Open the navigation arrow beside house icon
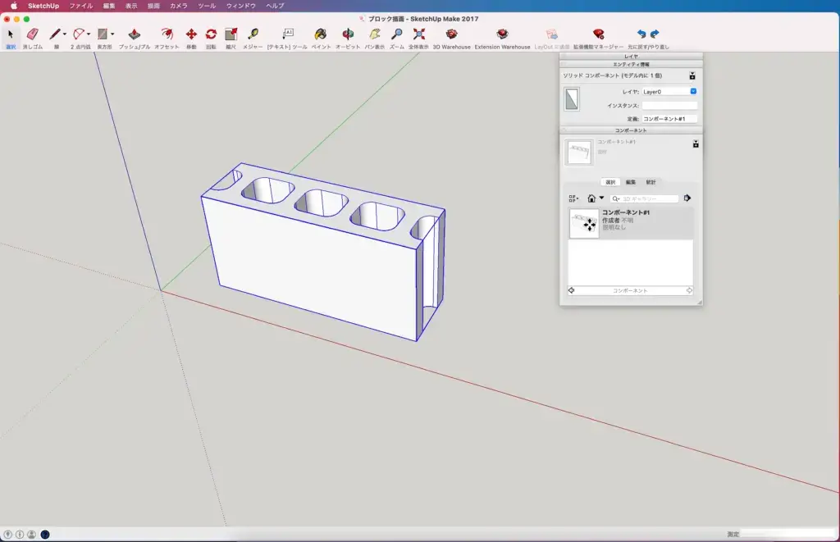This screenshot has width=840, height=542. point(601,198)
